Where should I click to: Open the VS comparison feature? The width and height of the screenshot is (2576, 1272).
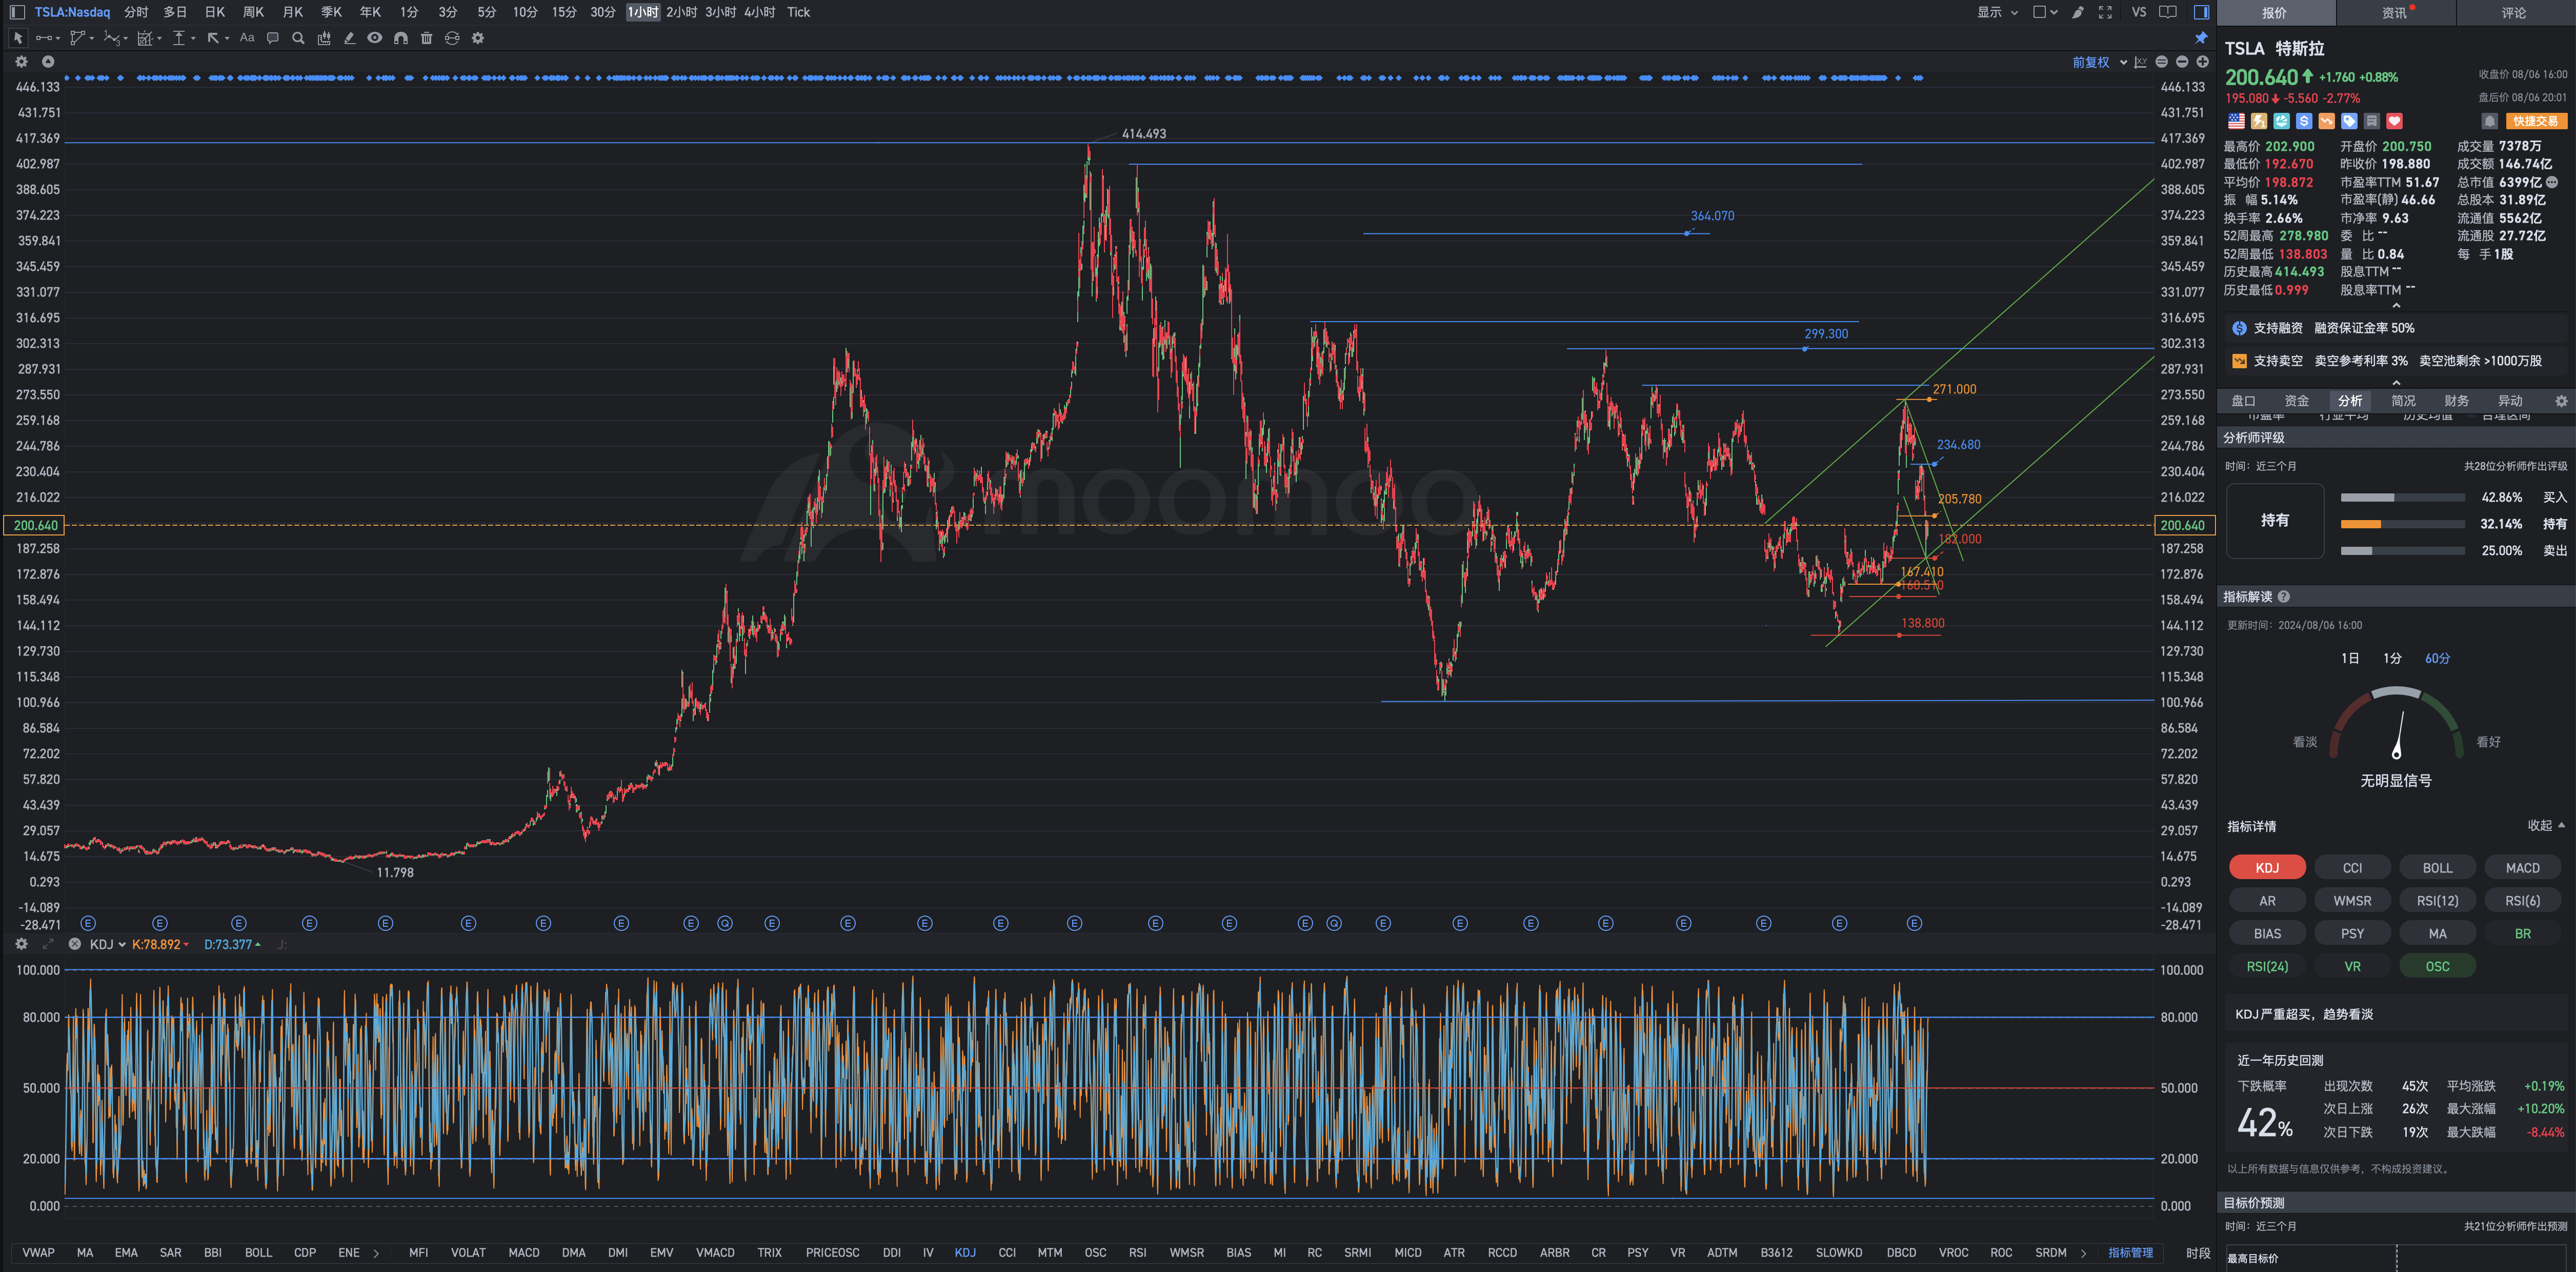2138,12
